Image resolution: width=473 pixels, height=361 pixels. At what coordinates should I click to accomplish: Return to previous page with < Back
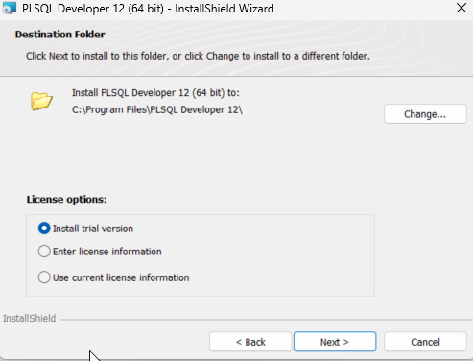pyautogui.click(x=250, y=342)
